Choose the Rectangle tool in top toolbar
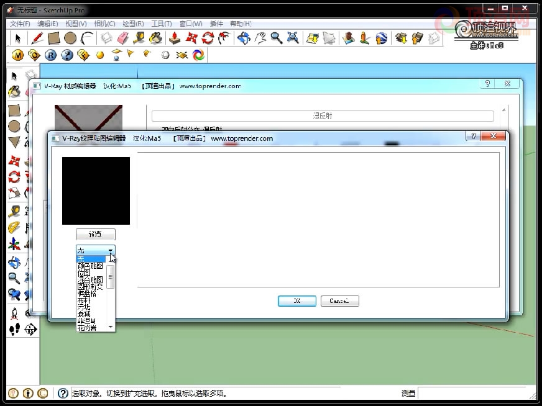542x406 pixels. click(53, 38)
